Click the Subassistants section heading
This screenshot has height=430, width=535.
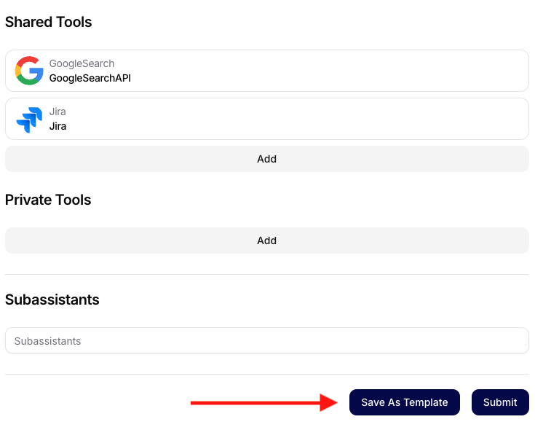coord(52,300)
